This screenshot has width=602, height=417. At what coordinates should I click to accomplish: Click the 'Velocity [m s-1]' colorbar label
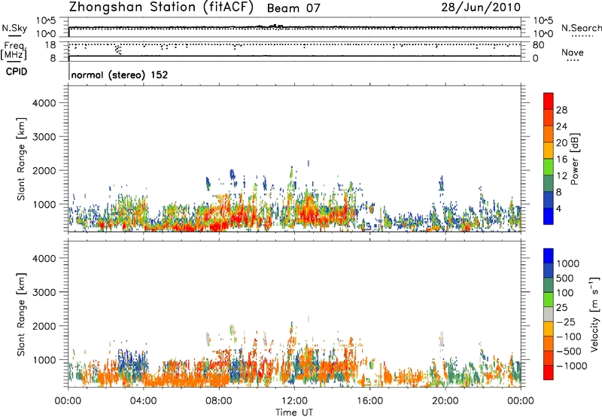click(594, 314)
